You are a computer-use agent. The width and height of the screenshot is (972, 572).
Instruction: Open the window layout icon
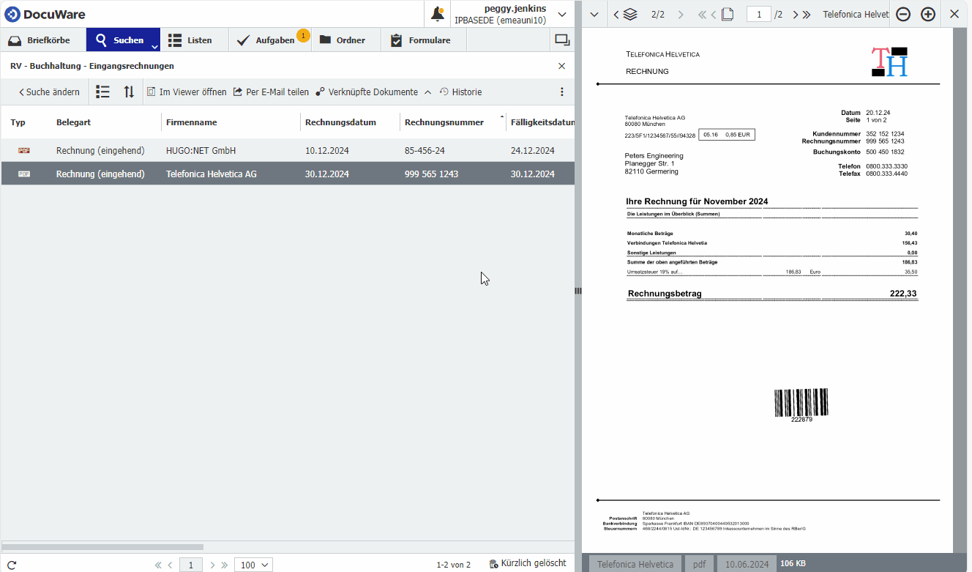561,40
